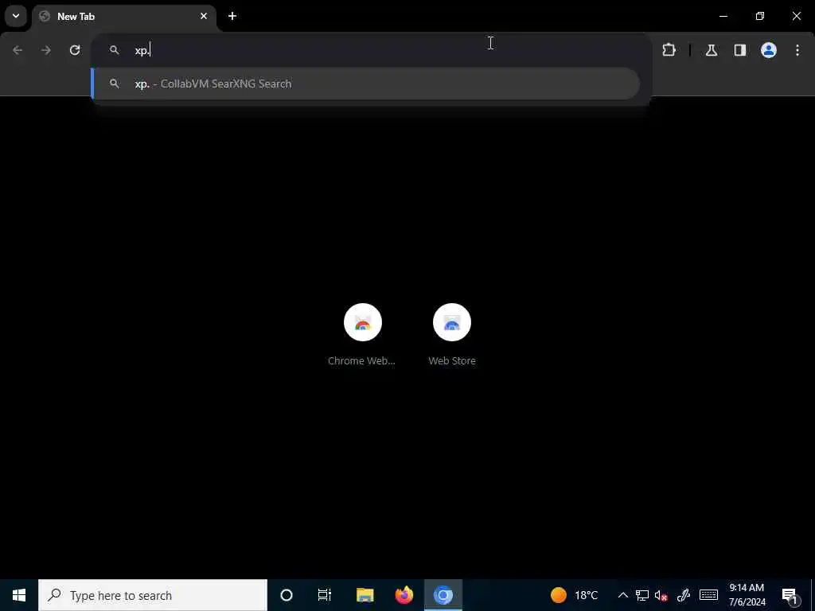Screen dimensions: 815x611
Task: Select the 'xp. - CollabVM SearXNG Search' suggestion
Action: click(365, 84)
